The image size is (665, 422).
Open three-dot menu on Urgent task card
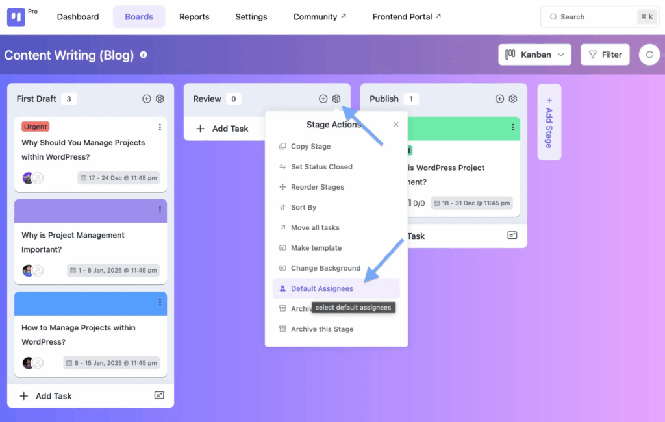pos(160,127)
